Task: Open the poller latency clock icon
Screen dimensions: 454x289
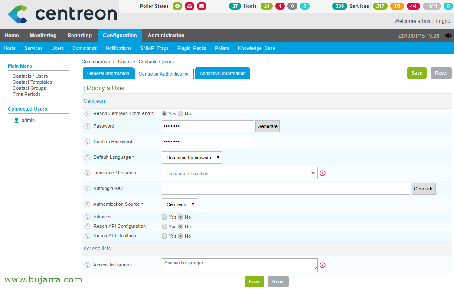Action: [177, 6]
